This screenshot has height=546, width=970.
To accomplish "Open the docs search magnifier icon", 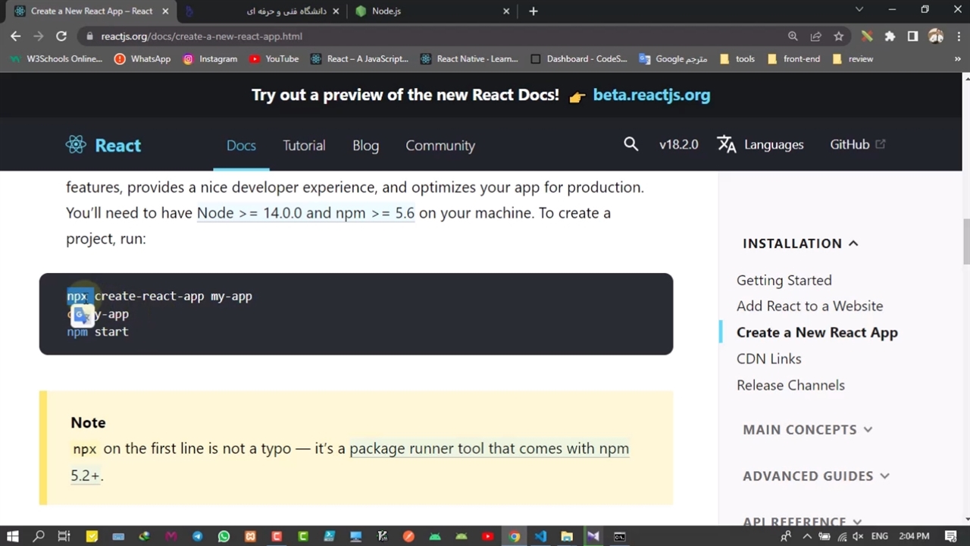I will [630, 144].
